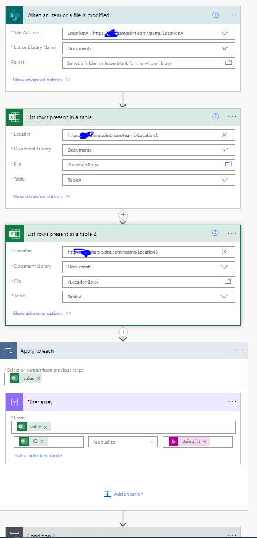Viewport: 257px width, 538px height.
Task: Click 'Select an output from previous steps' field
Action: [124, 379]
